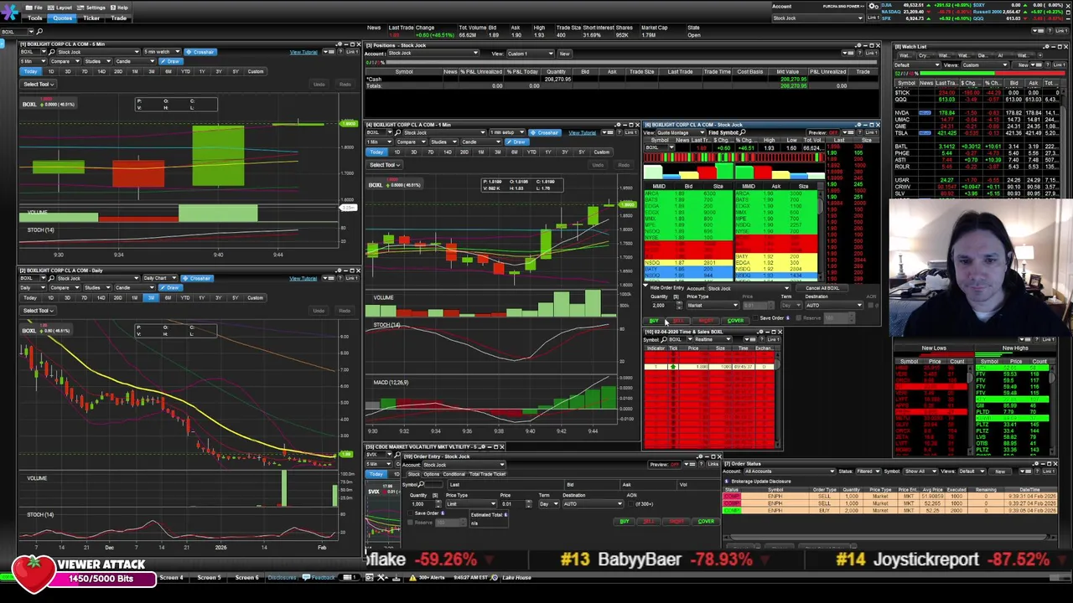Open Select Tool dropdown in 5 Min chart
1073x603 pixels.
coord(39,84)
